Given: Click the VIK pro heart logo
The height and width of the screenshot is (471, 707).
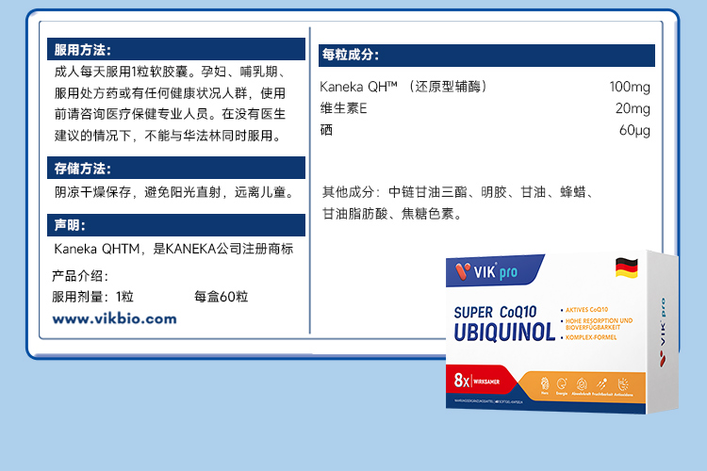Looking at the screenshot, I should click(x=462, y=272).
